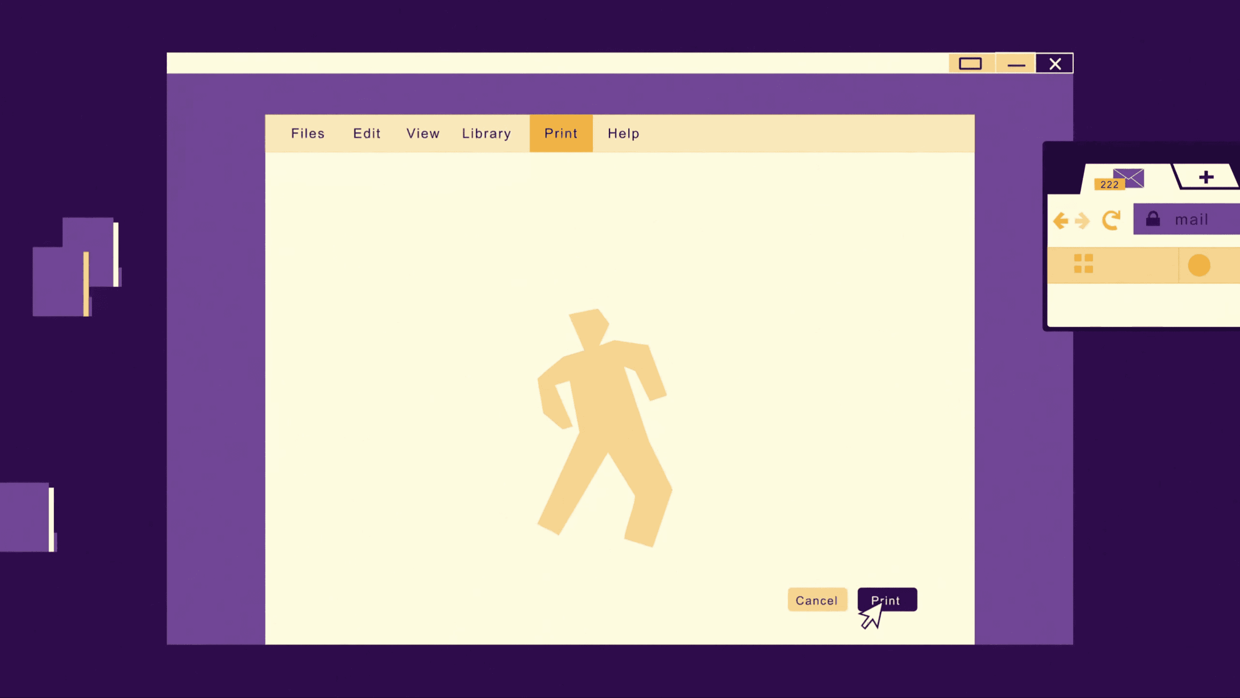Open the Help menu
This screenshot has height=698, width=1240.
pyautogui.click(x=623, y=133)
